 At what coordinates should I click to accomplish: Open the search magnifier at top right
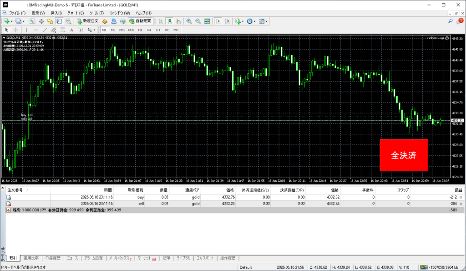point(451,21)
